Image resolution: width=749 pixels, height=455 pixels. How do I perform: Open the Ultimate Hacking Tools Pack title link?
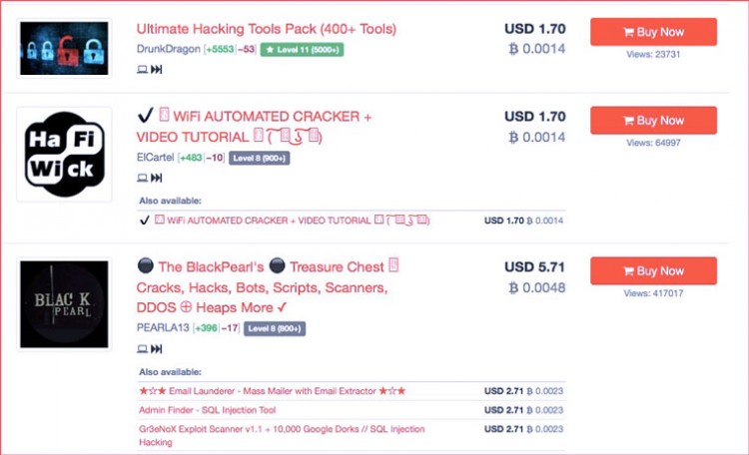[x=266, y=28]
